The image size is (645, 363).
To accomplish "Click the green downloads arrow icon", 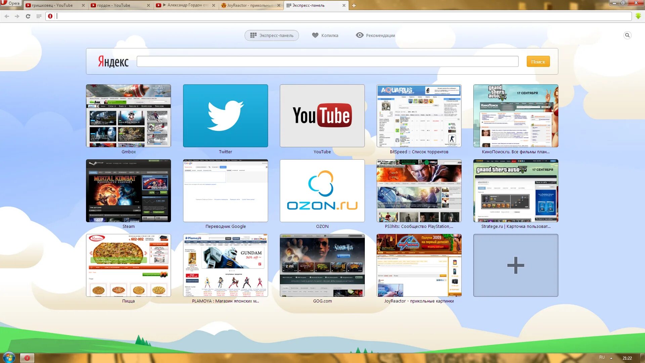I will (638, 16).
